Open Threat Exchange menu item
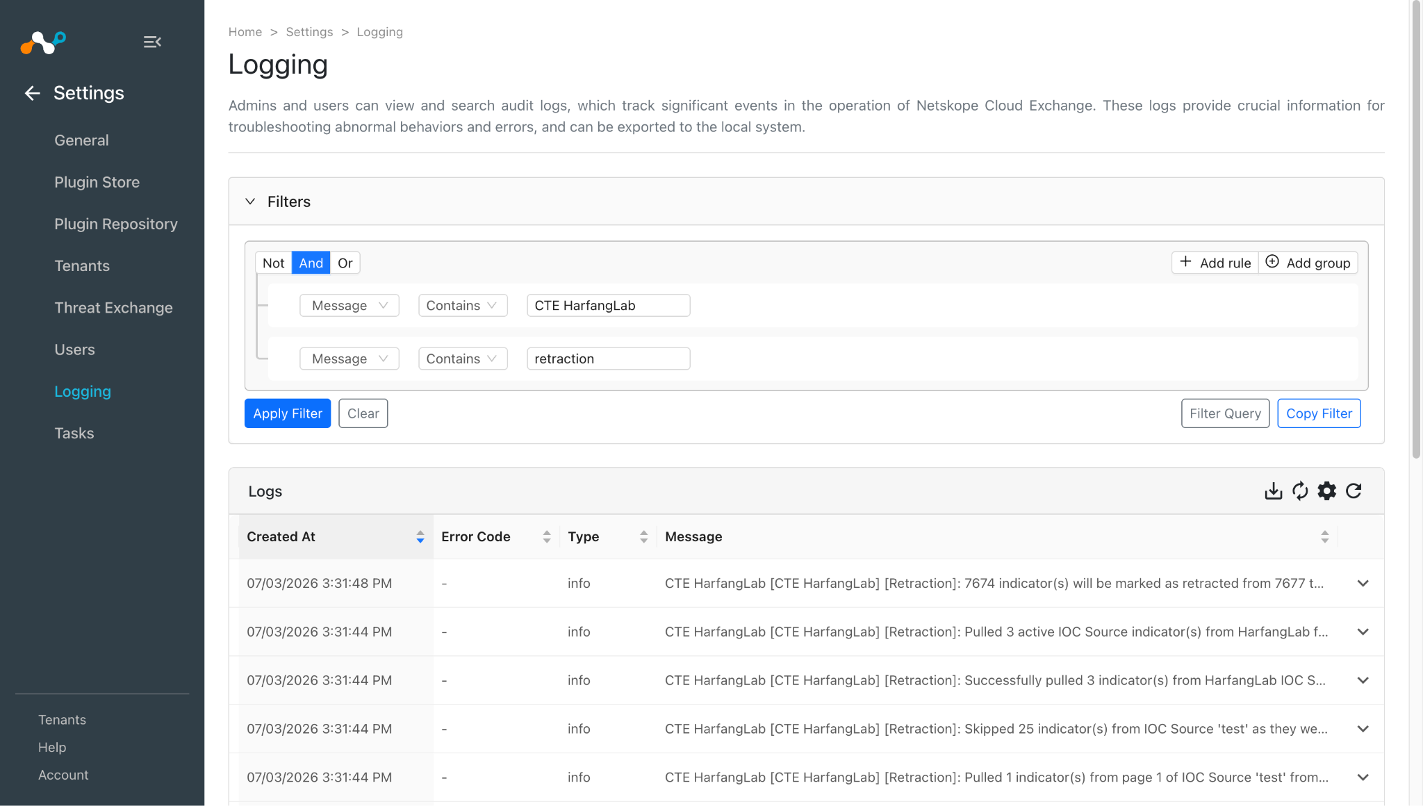The width and height of the screenshot is (1423, 806). 113,308
